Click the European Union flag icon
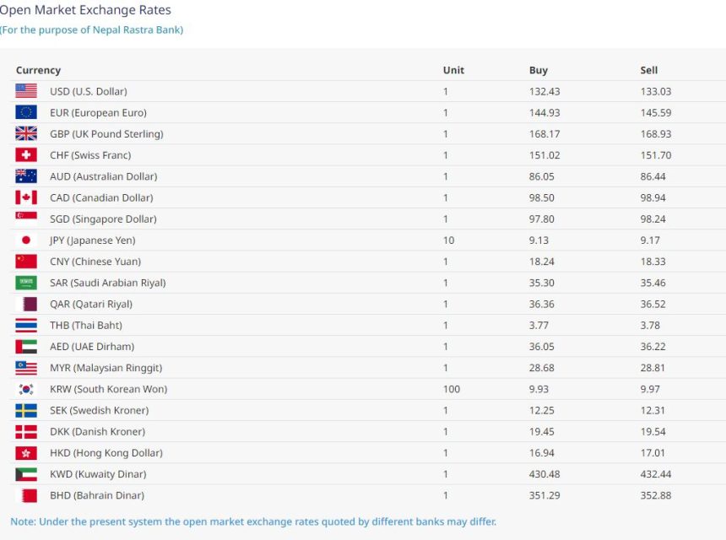Screen dimensions: 726x540 [26, 112]
